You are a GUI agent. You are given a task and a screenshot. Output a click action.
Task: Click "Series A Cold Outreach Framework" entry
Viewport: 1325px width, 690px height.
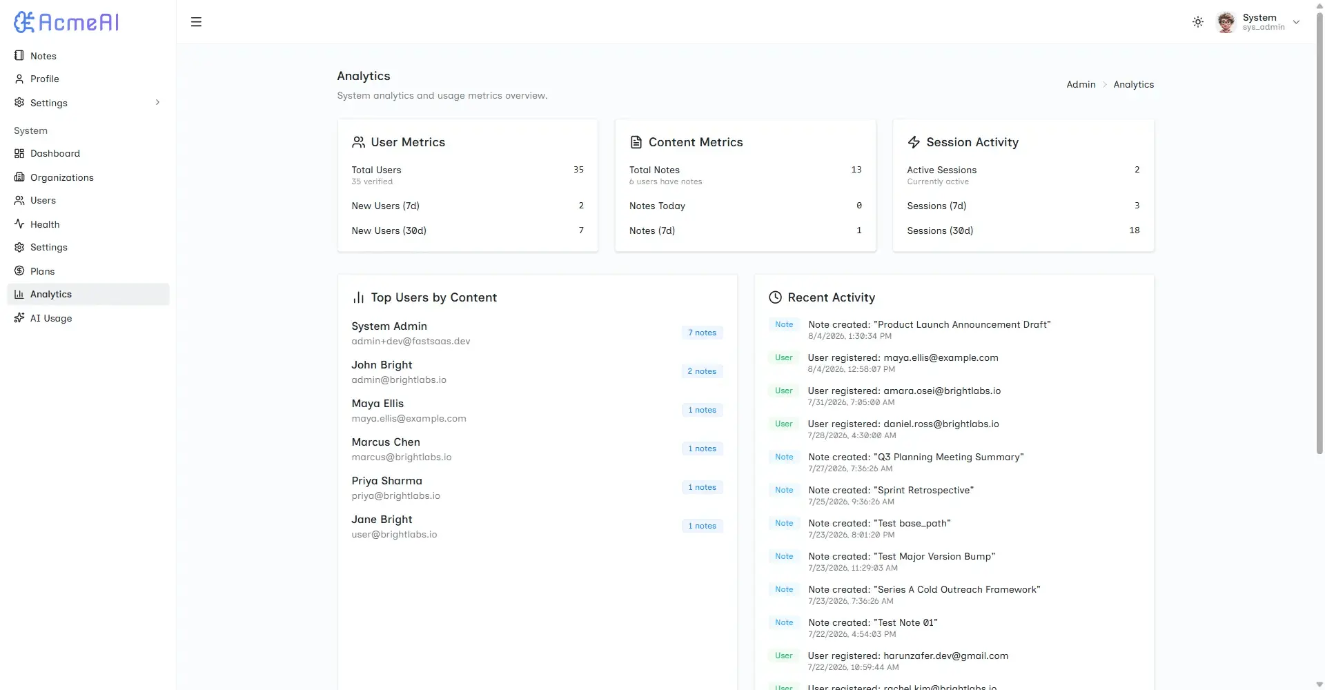click(x=924, y=589)
